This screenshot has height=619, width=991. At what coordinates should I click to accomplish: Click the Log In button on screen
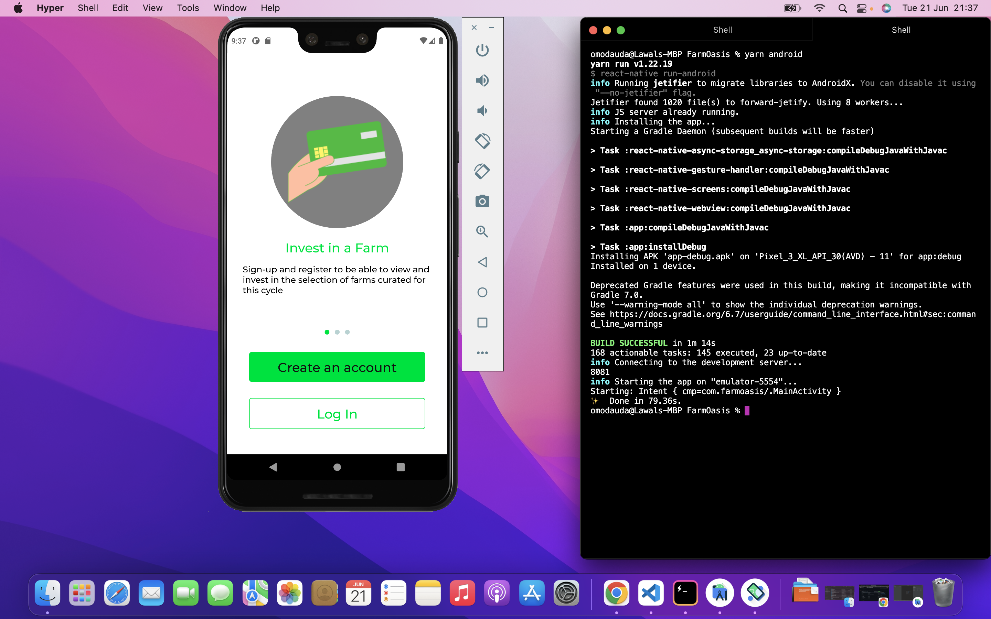point(337,414)
